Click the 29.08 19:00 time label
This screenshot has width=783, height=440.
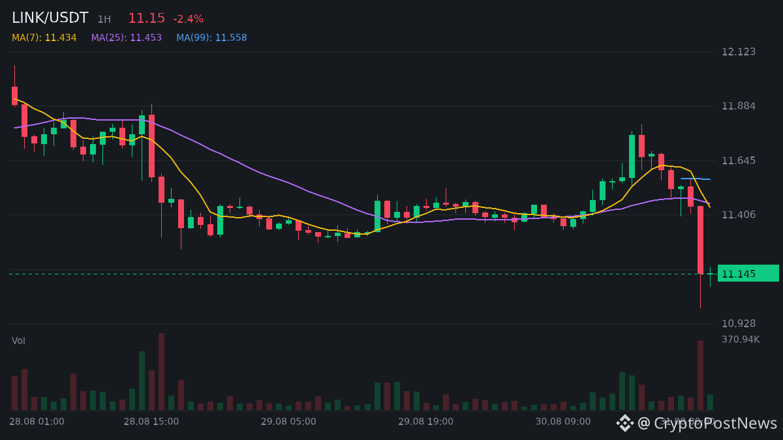425,421
